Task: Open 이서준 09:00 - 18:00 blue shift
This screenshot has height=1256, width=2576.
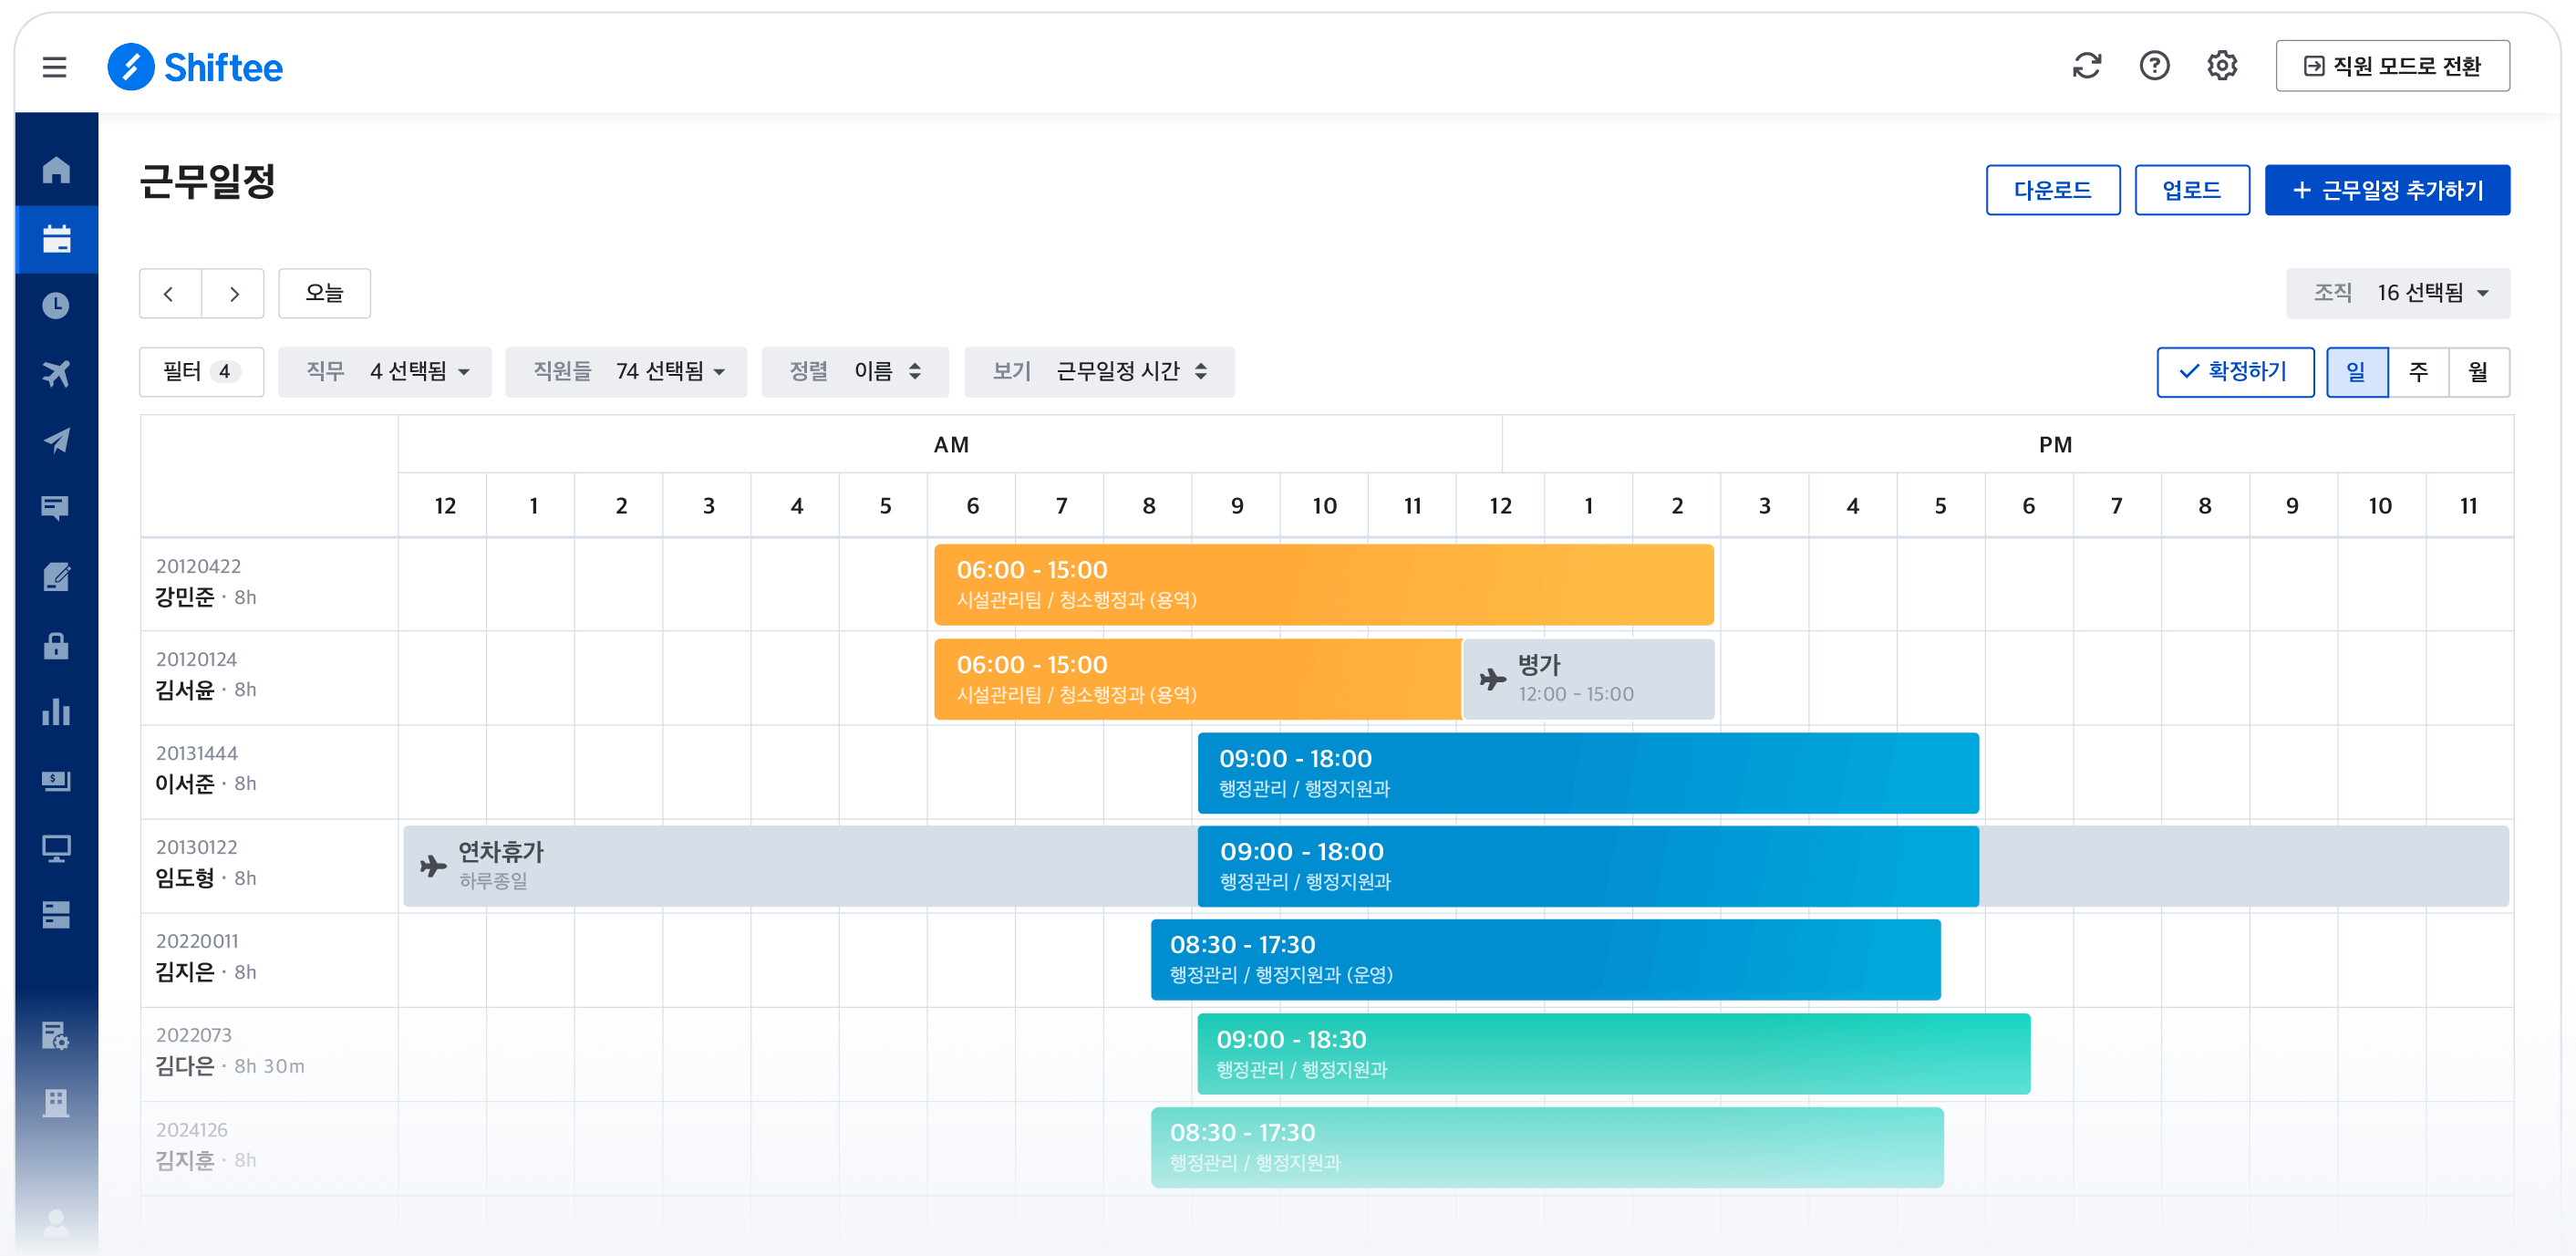Action: click(1588, 773)
